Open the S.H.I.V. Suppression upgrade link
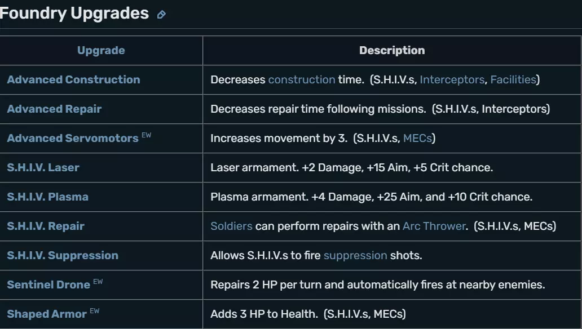This screenshot has width=582, height=329. point(63,256)
